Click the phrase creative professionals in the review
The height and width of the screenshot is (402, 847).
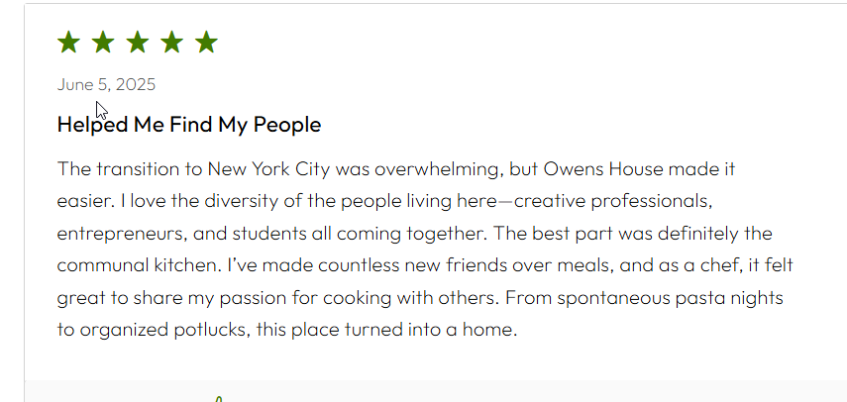click(x=610, y=202)
